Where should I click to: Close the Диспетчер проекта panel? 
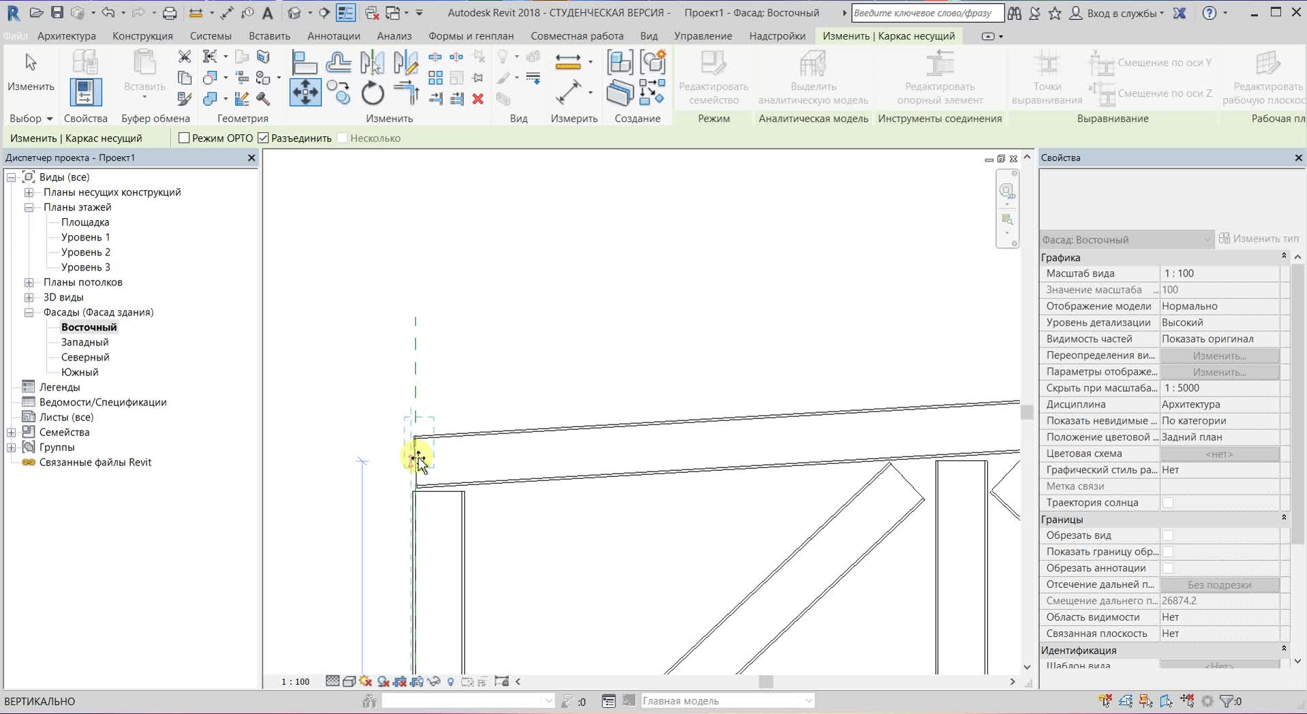251,157
